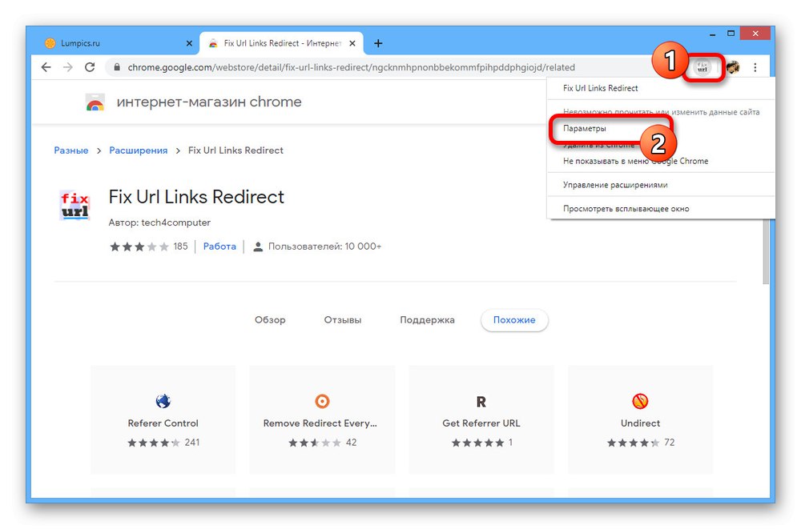
Task: Click the Разные breadcrumb link
Action: (x=71, y=150)
